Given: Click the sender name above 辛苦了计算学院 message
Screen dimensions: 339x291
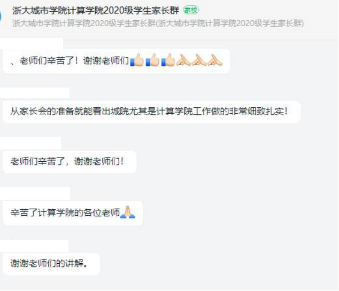Looking at the screenshot, I should click(x=35, y=193).
